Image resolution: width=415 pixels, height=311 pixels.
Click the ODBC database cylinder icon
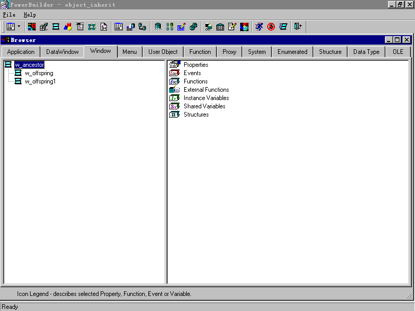coord(158,26)
